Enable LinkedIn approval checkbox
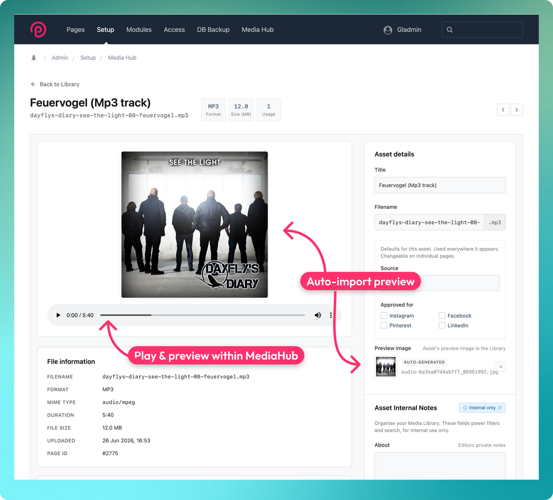553x500 pixels. click(442, 325)
